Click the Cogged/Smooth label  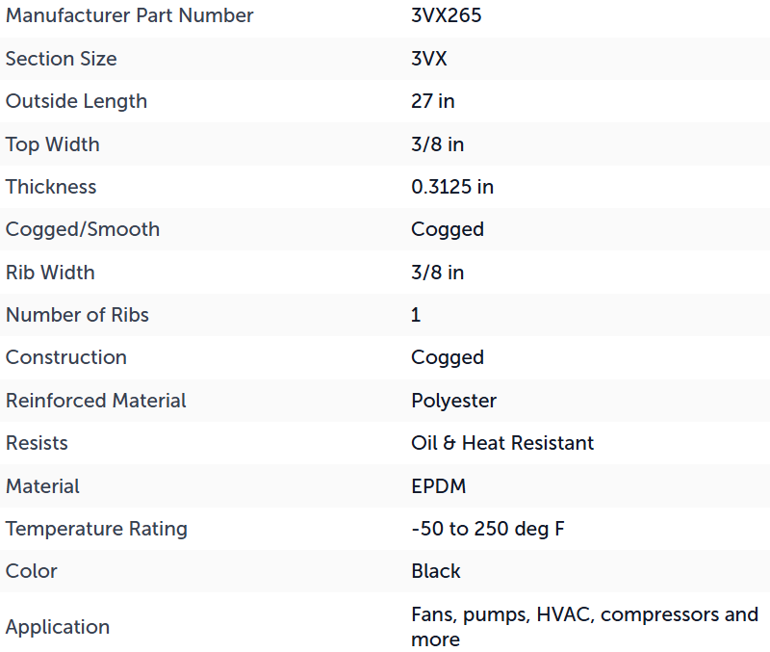(x=83, y=230)
